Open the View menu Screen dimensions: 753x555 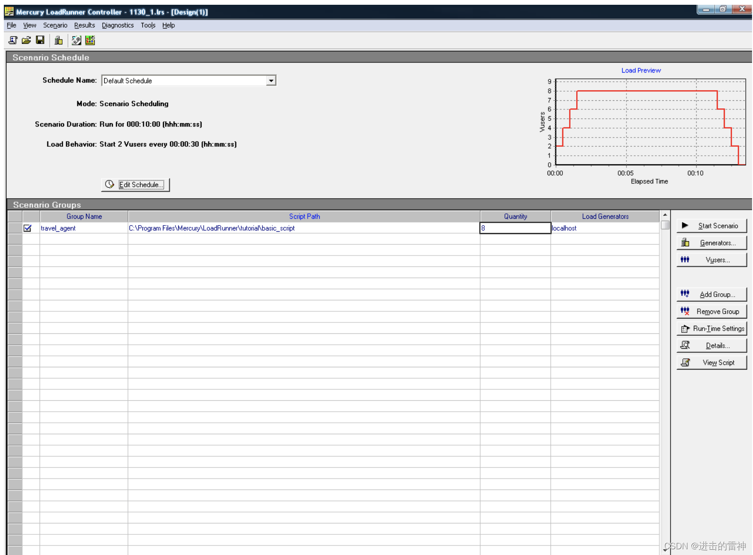[30, 25]
